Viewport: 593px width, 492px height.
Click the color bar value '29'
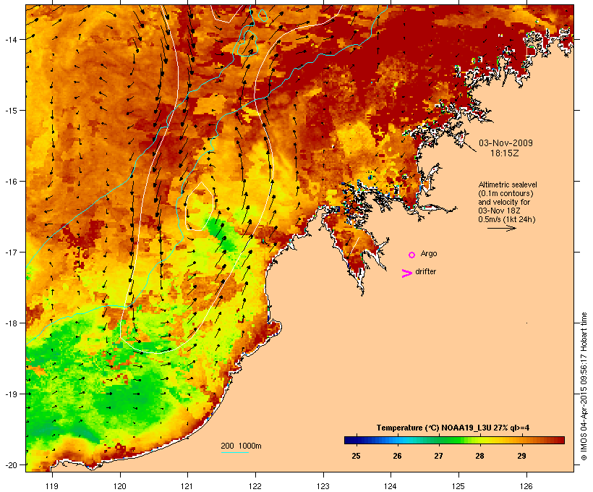point(521,456)
